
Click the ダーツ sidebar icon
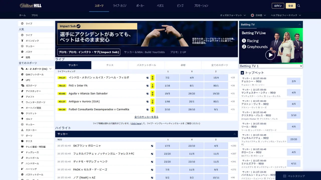click(22, 135)
